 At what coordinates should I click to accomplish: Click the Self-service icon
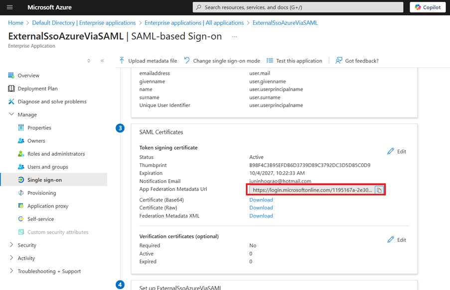click(21, 219)
